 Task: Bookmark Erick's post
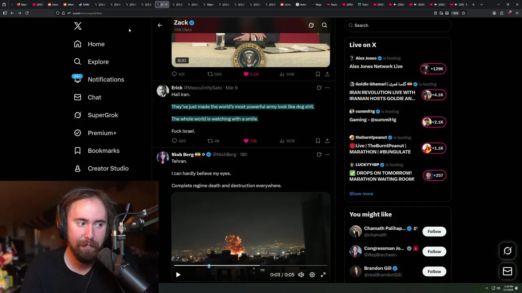pyautogui.click(x=318, y=141)
